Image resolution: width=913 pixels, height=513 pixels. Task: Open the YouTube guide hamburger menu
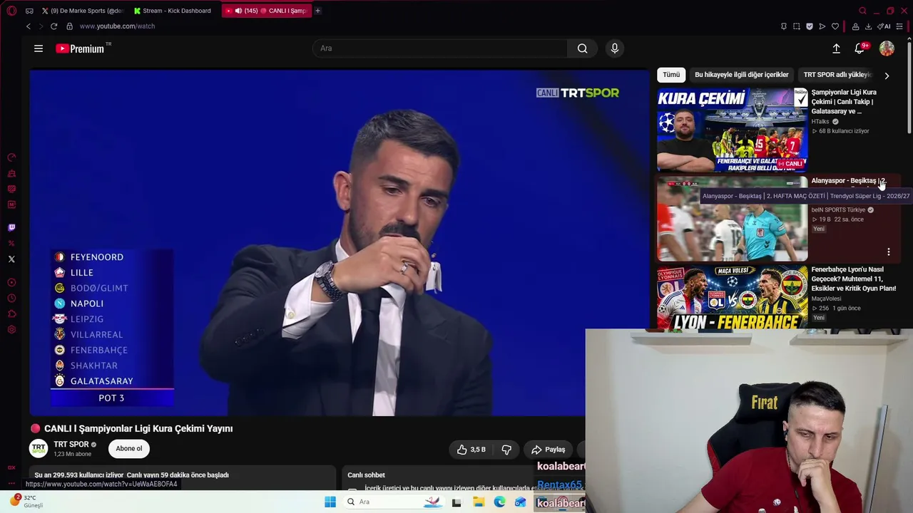[x=39, y=48]
